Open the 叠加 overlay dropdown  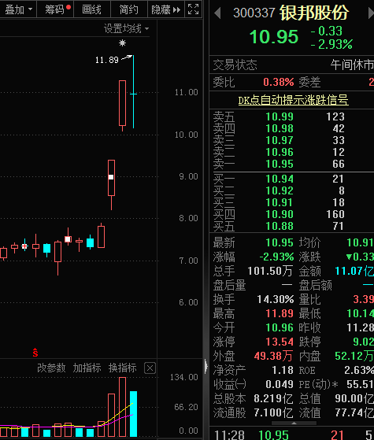click(18, 9)
